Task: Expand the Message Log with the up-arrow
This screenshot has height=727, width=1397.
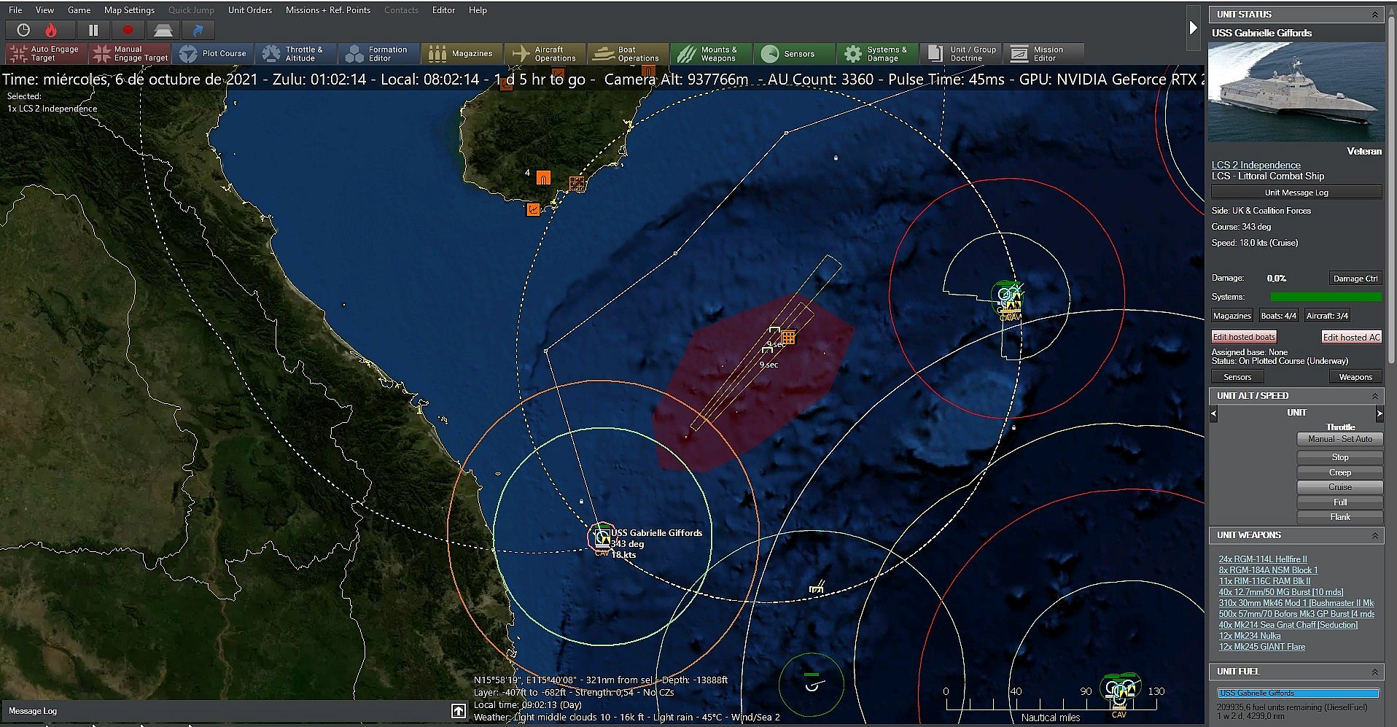Action: point(458,711)
